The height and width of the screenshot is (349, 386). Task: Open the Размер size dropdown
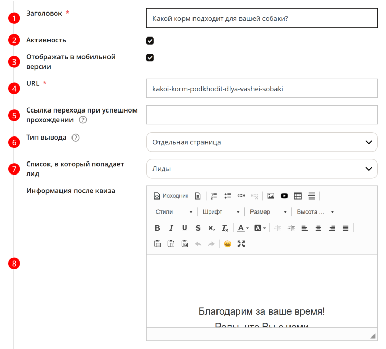tap(268, 212)
